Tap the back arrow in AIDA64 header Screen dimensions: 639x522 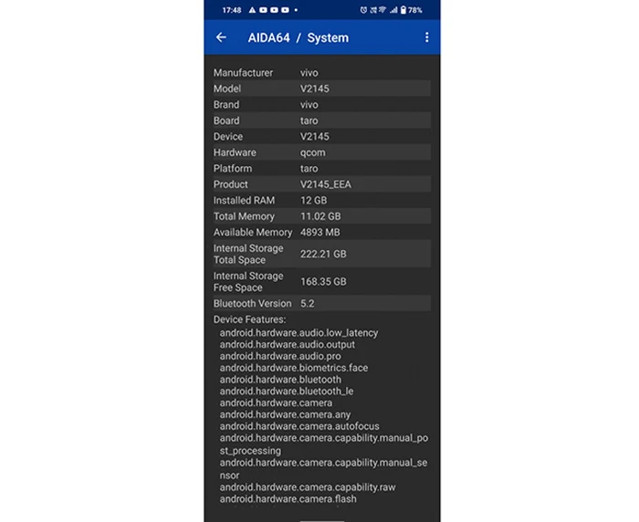coord(221,37)
